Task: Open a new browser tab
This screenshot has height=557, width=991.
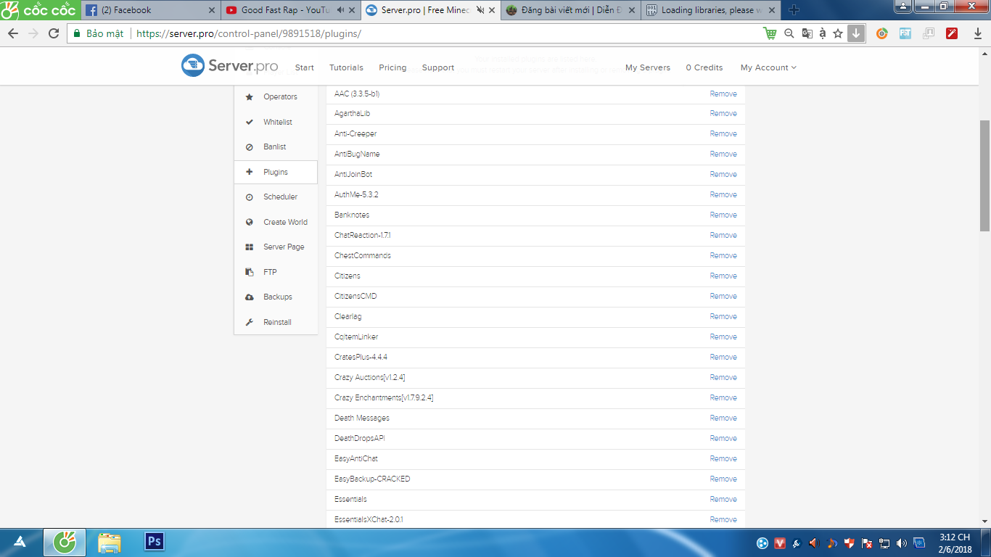Action: [794, 10]
